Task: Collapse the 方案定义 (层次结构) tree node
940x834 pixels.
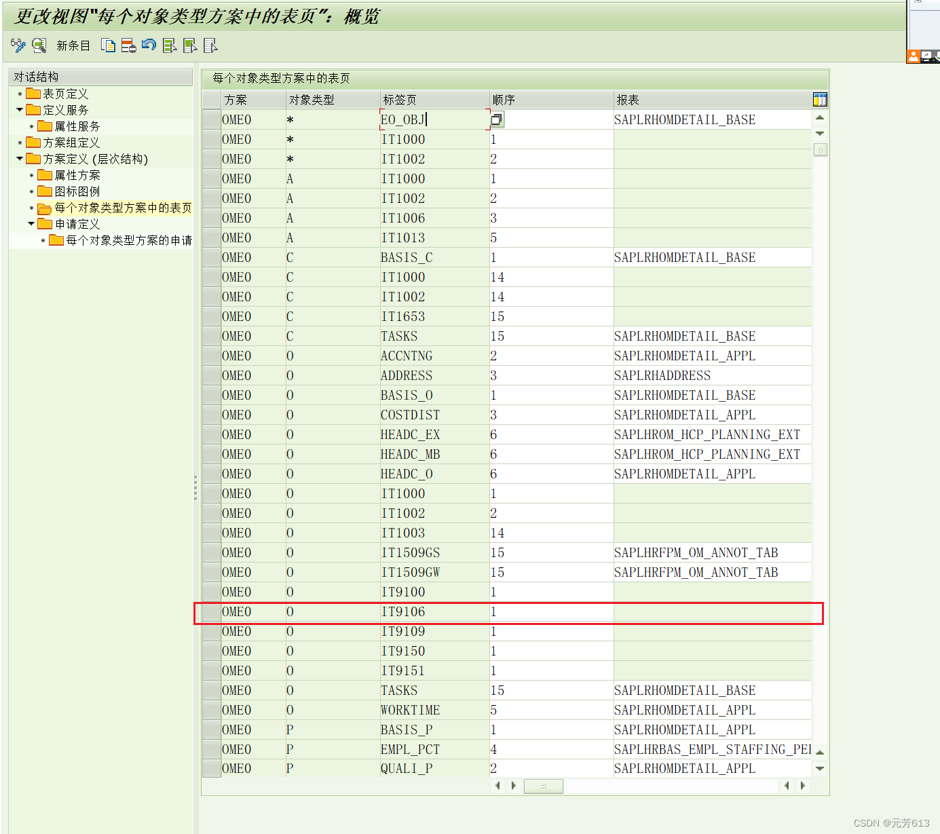Action: point(20,158)
